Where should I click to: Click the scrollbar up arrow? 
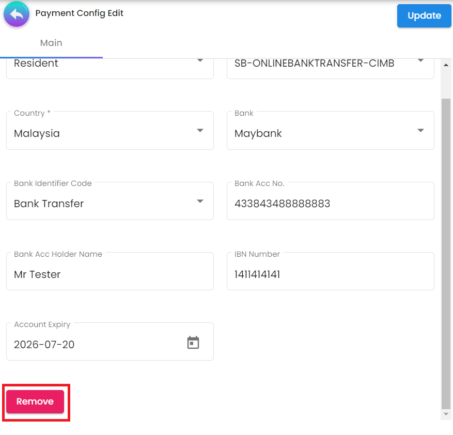pos(446,65)
